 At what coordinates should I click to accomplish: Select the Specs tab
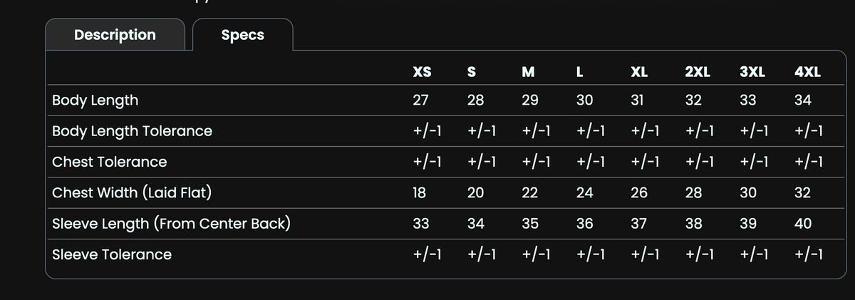click(x=242, y=35)
